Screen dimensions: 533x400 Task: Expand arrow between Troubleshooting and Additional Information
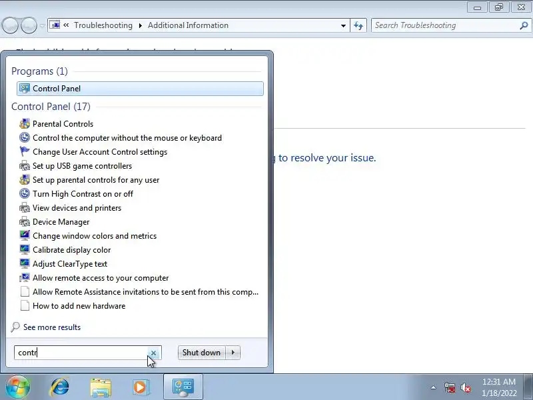140,25
